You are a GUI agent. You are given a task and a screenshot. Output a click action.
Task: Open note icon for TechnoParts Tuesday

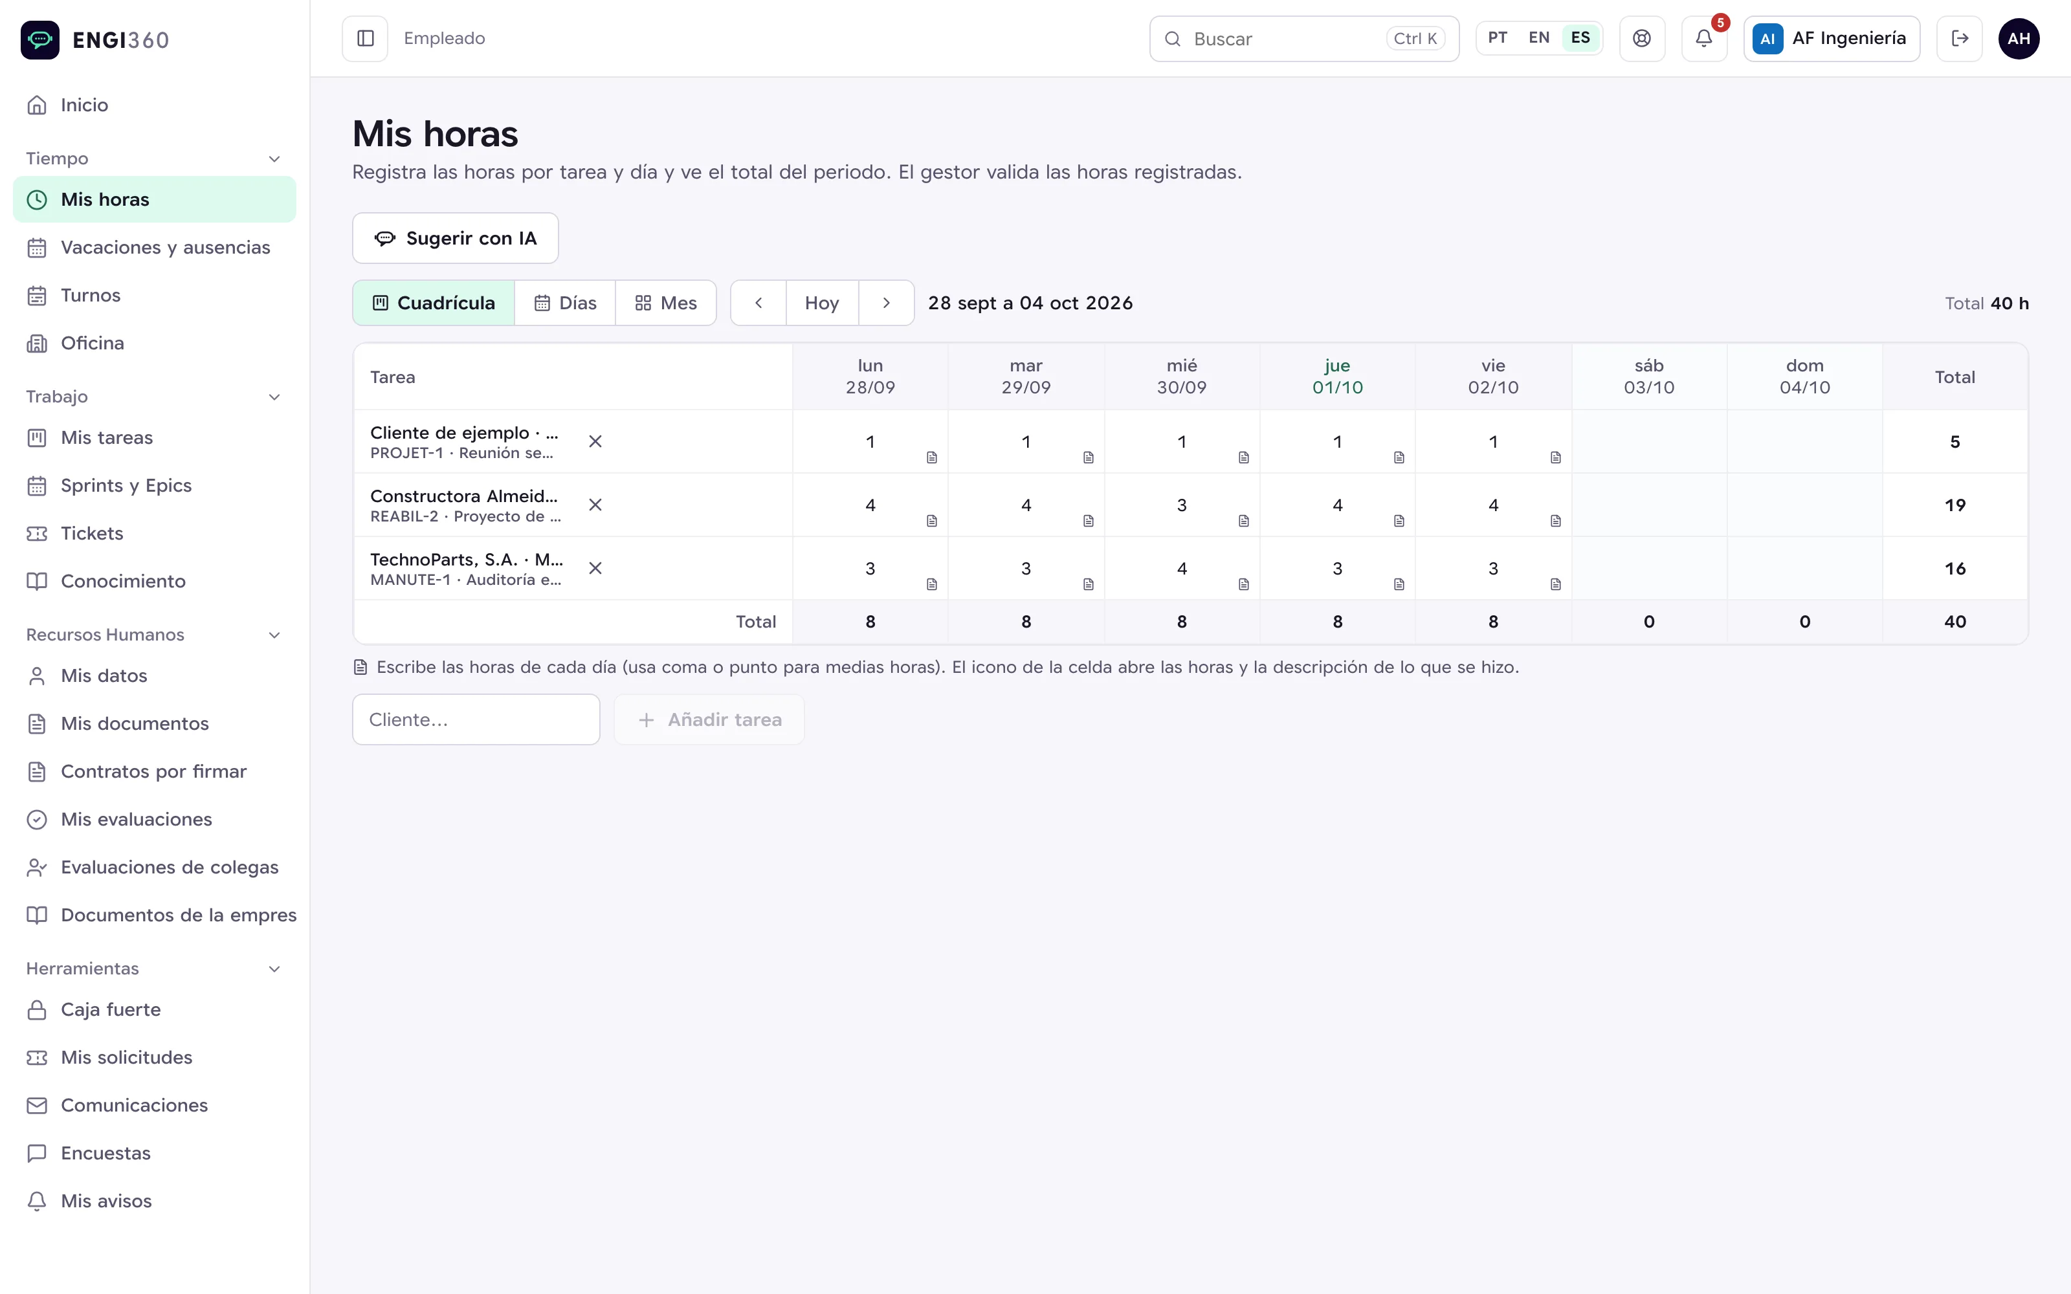[1089, 584]
